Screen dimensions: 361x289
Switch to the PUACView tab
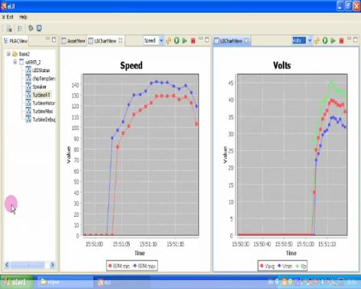pos(15,41)
